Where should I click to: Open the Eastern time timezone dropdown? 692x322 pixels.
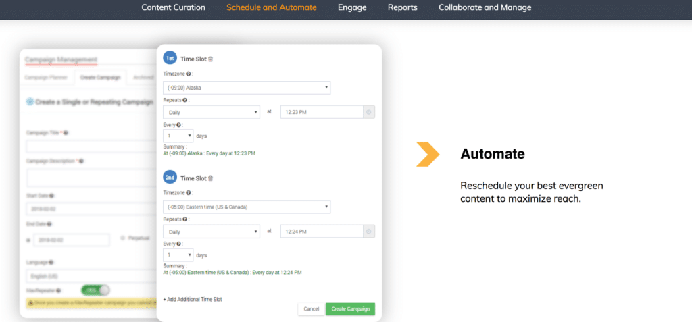point(247,207)
